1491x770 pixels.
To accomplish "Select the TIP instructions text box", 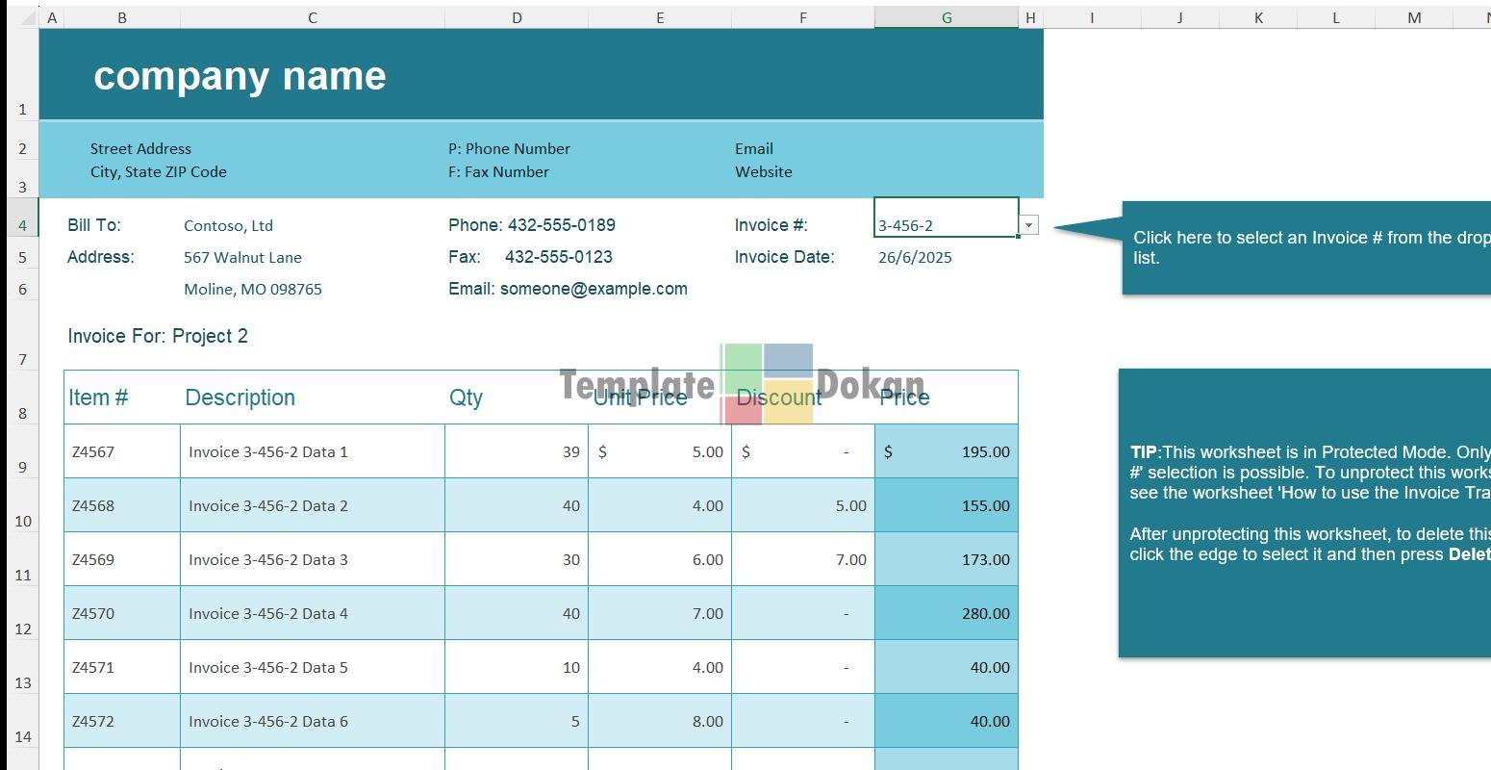I will (x=1303, y=512).
